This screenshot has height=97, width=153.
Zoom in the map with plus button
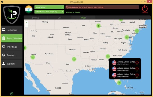point(27,22)
